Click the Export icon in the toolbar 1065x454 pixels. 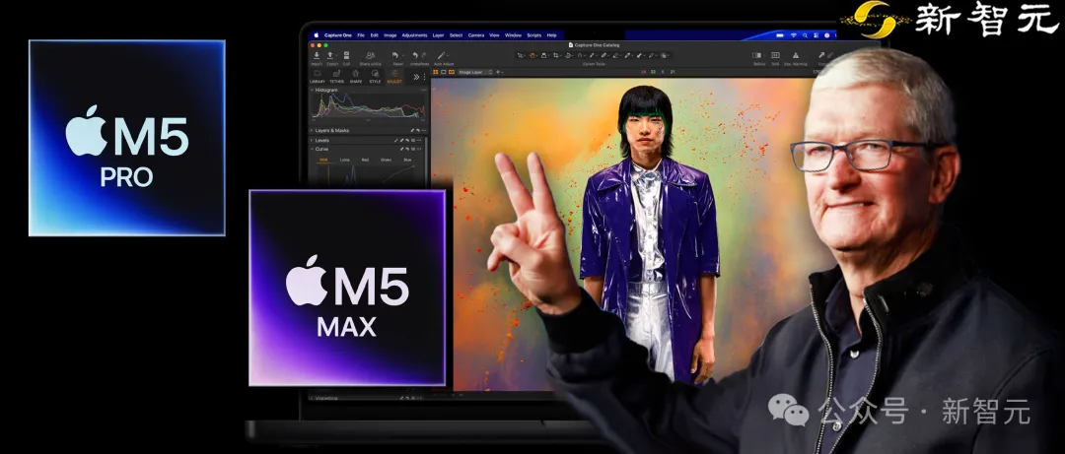click(332, 56)
